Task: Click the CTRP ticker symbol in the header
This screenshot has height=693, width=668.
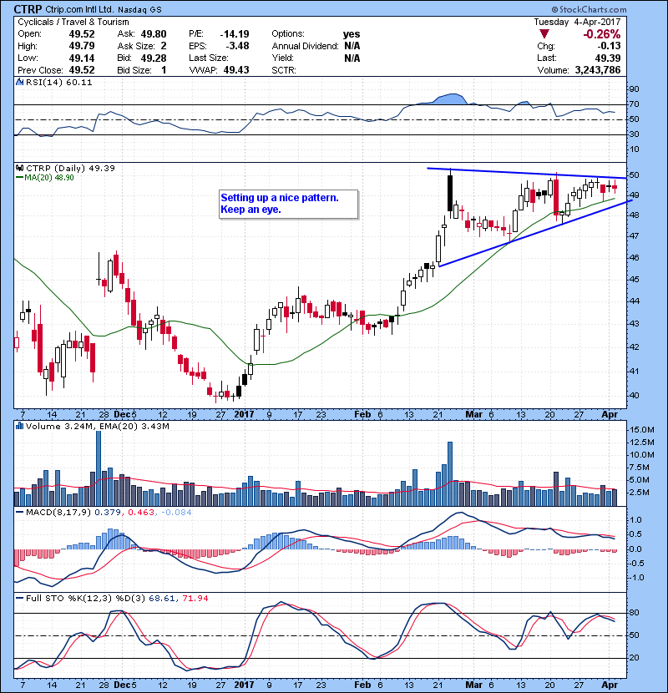Action: 28,9
